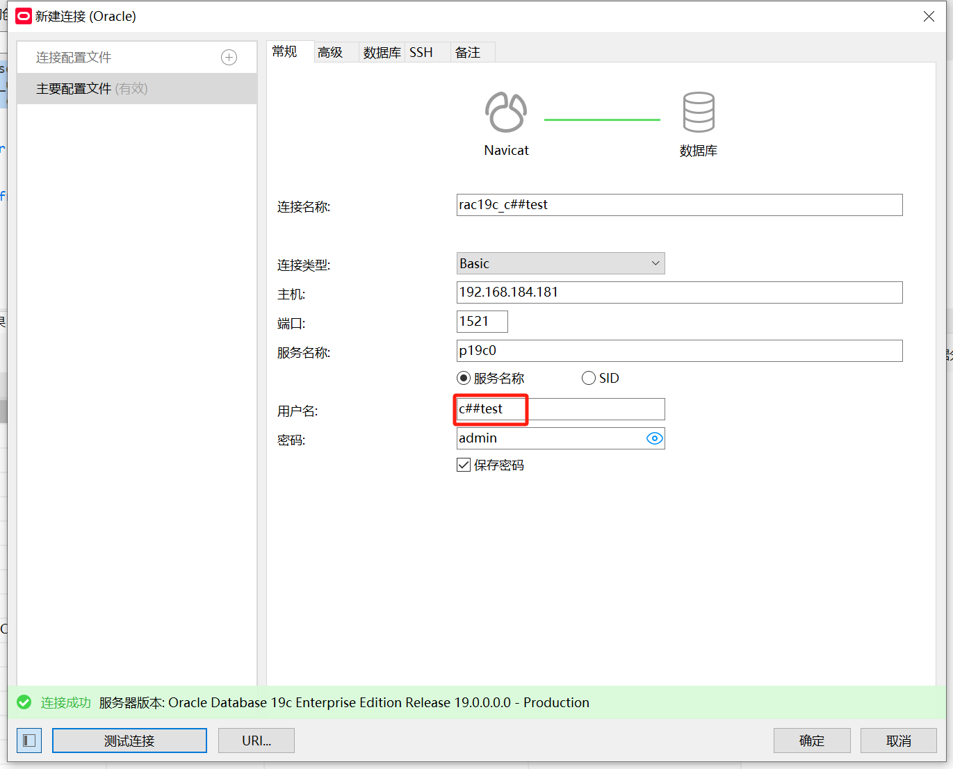Click the 取消 button
The height and width of the screenshot is (769, 953).
(x=899, y=741)
